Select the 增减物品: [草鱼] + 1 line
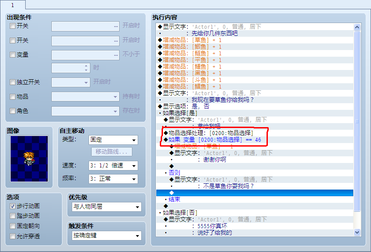The height and width of the screenshot is (252, 371). 255,40
